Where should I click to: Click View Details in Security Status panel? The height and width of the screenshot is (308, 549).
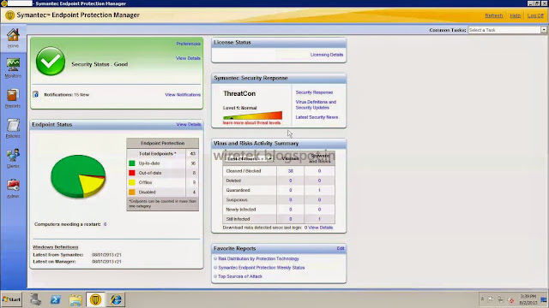click(189, 58)
